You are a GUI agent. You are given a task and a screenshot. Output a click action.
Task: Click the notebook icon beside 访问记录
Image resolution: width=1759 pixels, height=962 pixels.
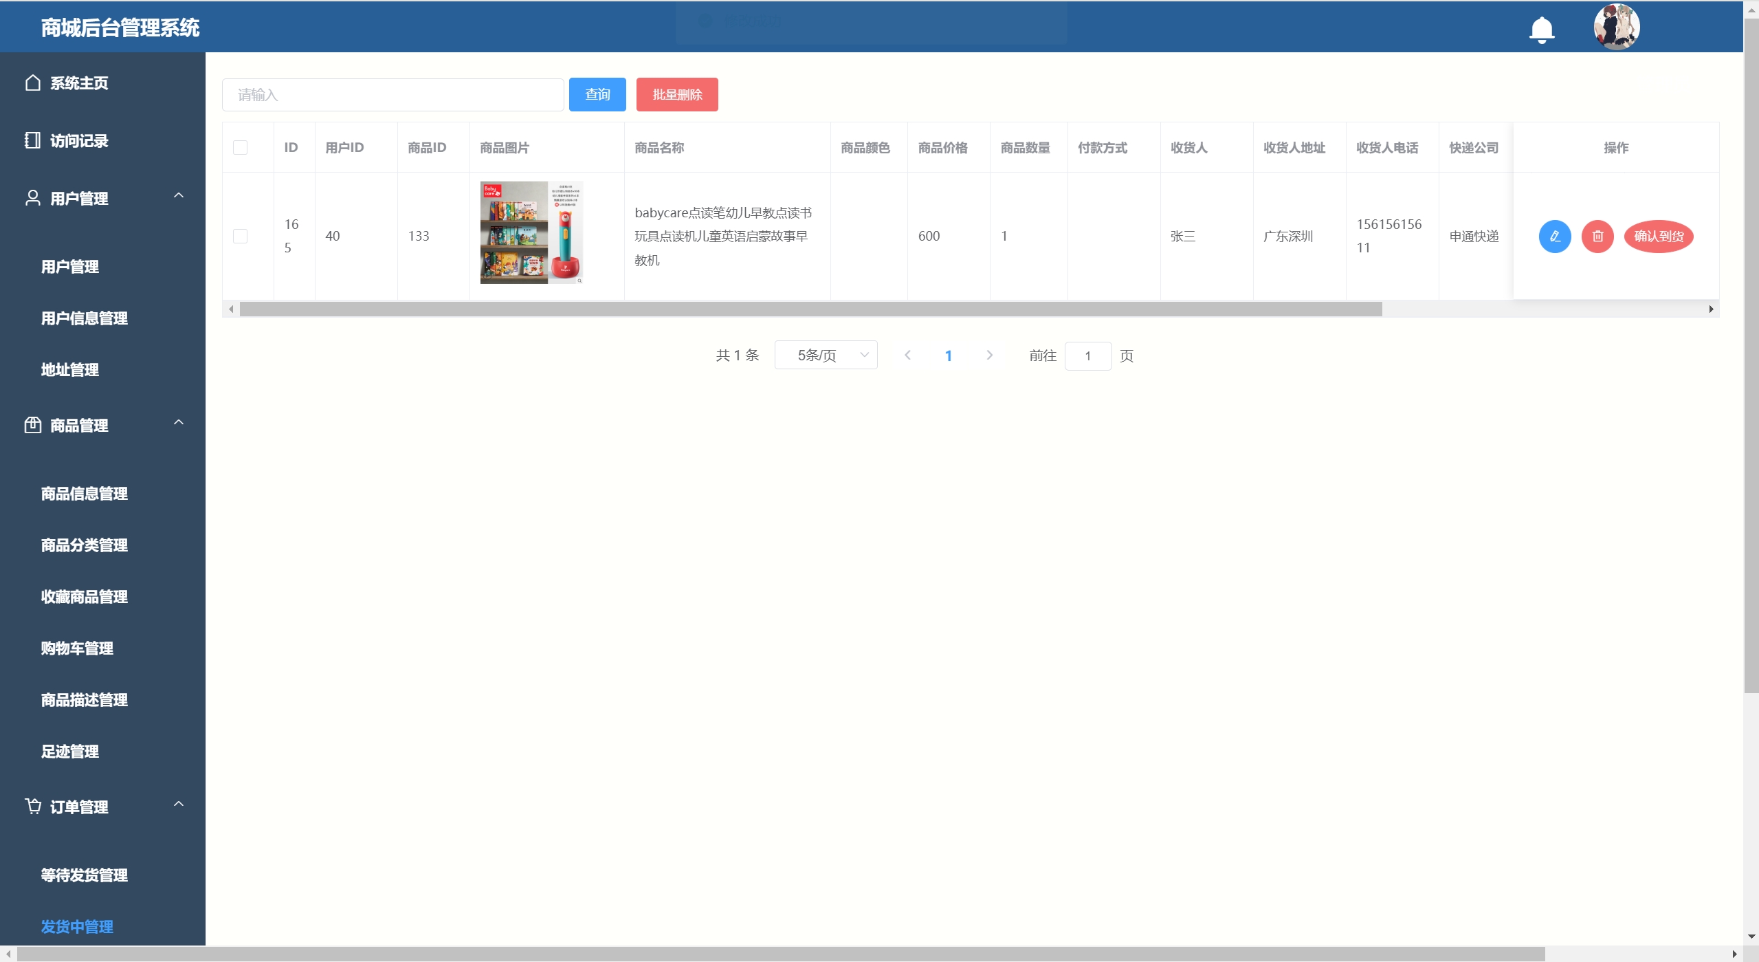[x=32, y=141]
